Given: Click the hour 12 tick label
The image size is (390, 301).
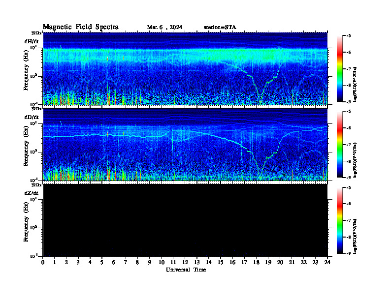Looking at the screenshot, I should (185, 262).
